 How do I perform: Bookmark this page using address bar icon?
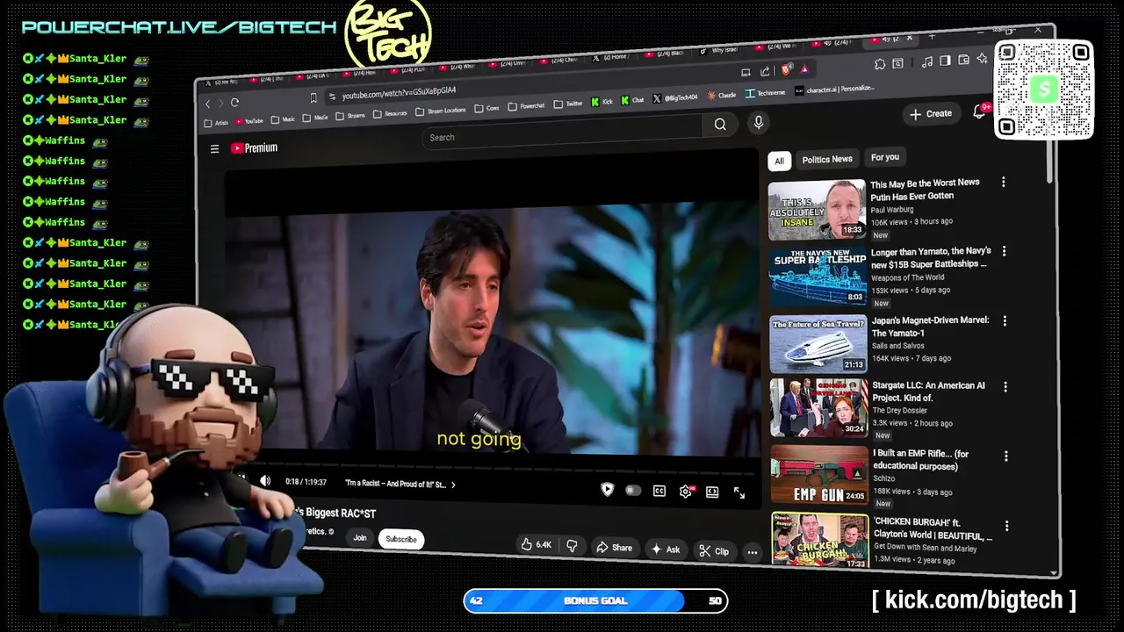tap(313, 97)
